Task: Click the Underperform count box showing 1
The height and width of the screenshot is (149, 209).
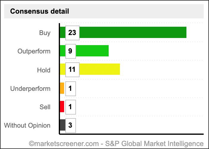Action: 70,88
